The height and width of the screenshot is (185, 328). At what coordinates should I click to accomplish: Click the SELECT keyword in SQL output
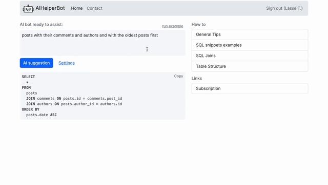29,77
